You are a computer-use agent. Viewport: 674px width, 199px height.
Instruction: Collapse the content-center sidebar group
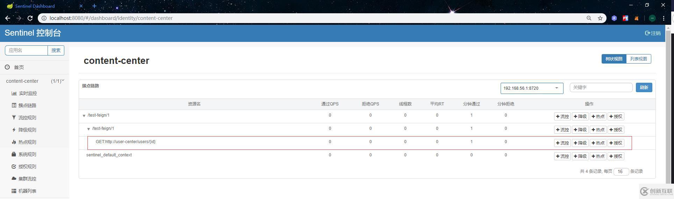pos(35,81)
